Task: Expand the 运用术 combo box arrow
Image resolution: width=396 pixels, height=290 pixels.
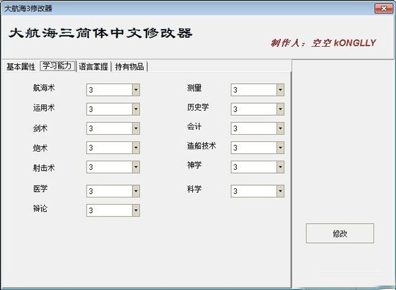Action: point(135,109)
